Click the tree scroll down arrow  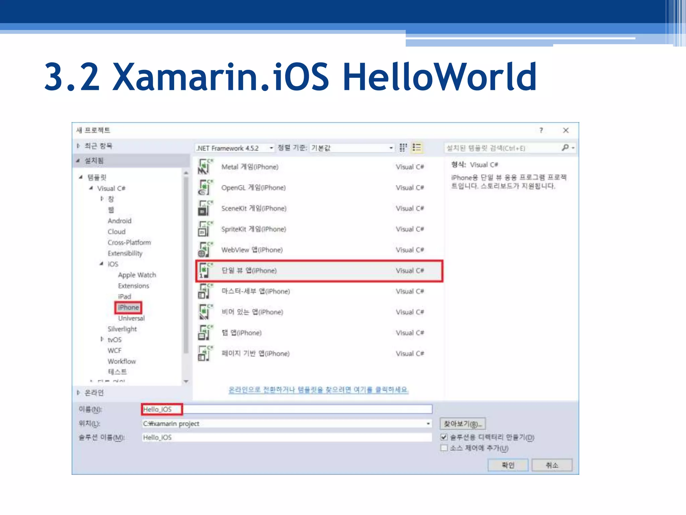pyautogui.click(x=186, y=381)
